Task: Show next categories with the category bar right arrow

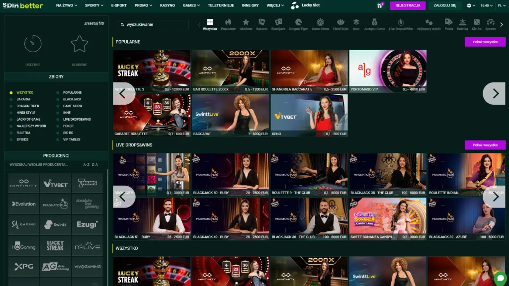Action: (502, 24)
